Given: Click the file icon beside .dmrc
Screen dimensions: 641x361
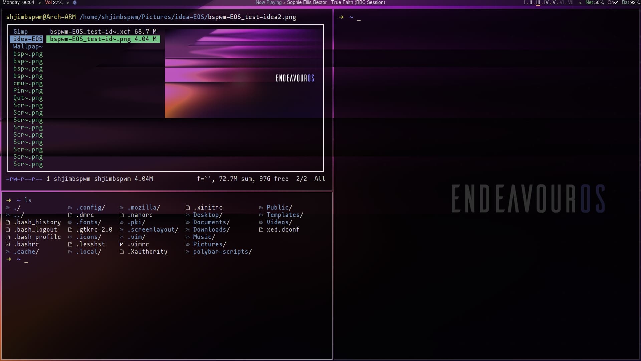Looking at the screenshot, I should [x=70, y=215].
